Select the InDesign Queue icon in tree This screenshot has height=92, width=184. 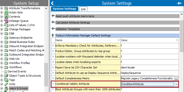(x=6, y=21)
